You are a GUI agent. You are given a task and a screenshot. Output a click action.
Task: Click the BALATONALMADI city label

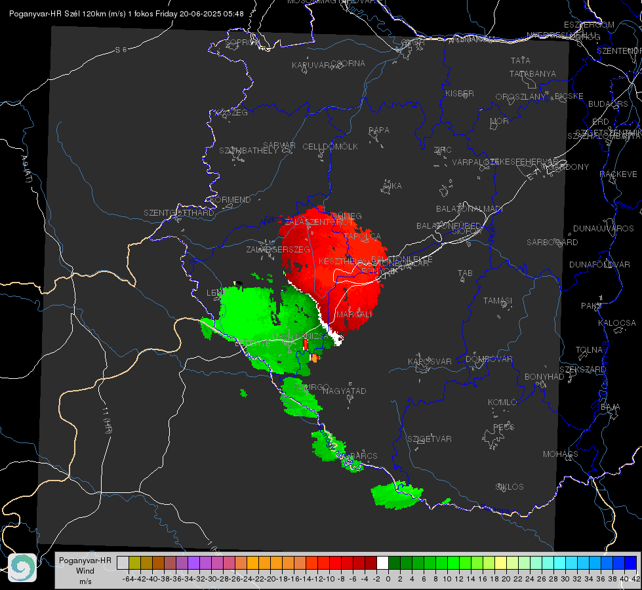coord(470,208)
